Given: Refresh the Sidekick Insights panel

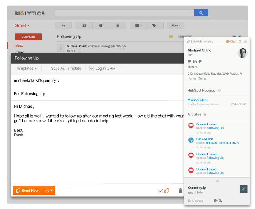Looking at the screenshot, I should tap(240, 42).
